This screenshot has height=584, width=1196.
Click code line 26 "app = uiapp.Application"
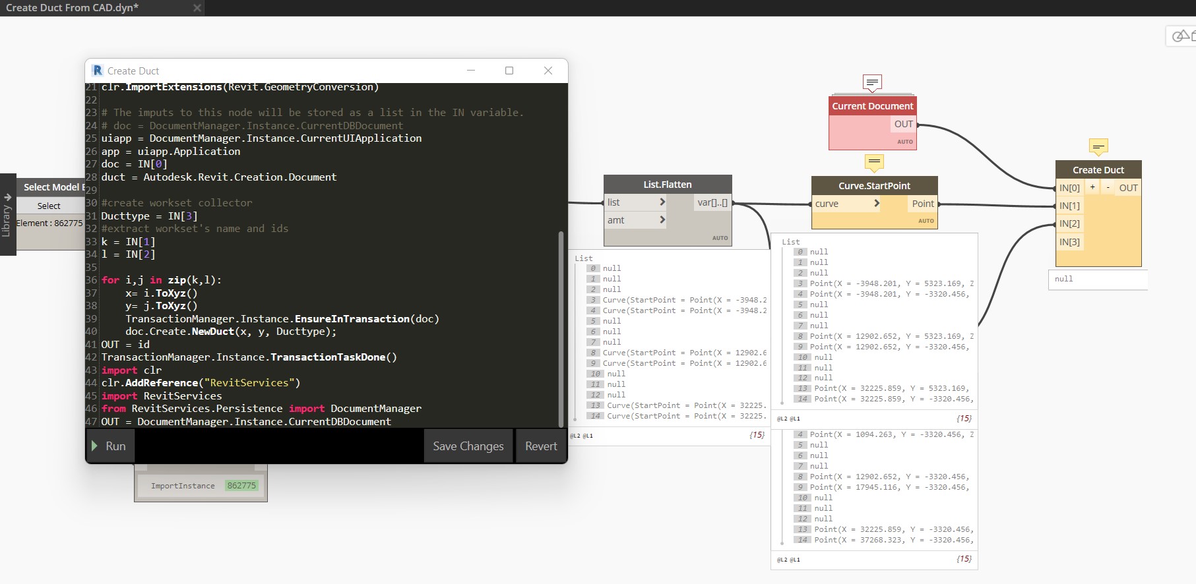[171, 151]
